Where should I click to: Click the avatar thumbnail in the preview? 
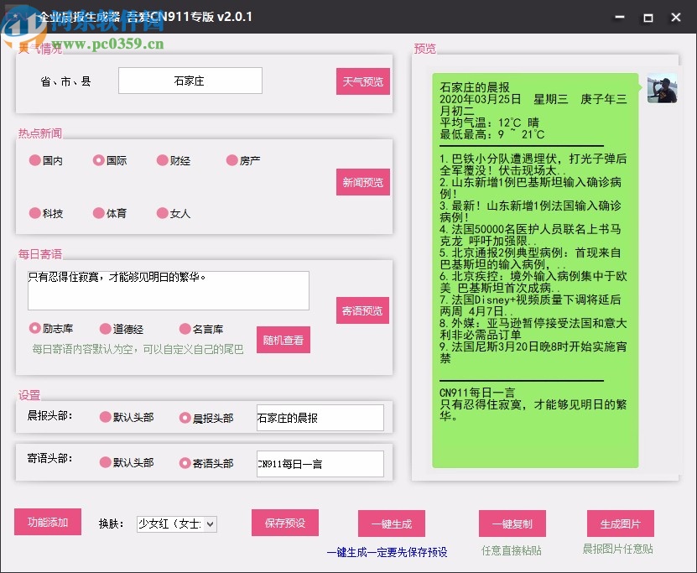[x=662, y=87]
